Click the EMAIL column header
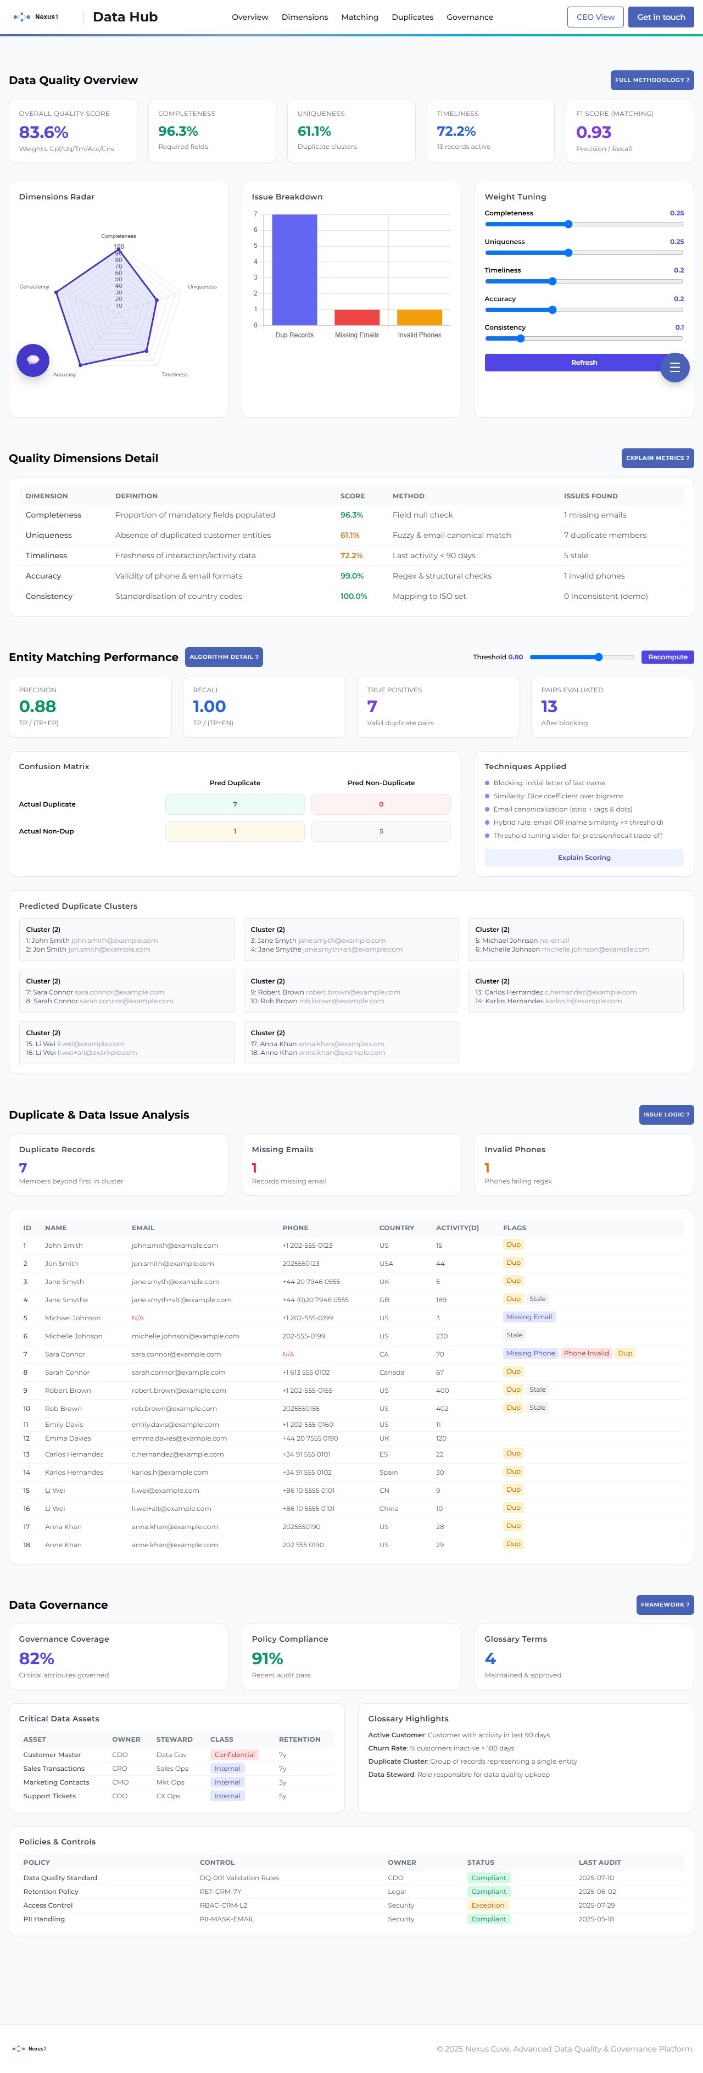This screenshot has width=703, height=2073. pyautogui.click(x=143, y=1228)
